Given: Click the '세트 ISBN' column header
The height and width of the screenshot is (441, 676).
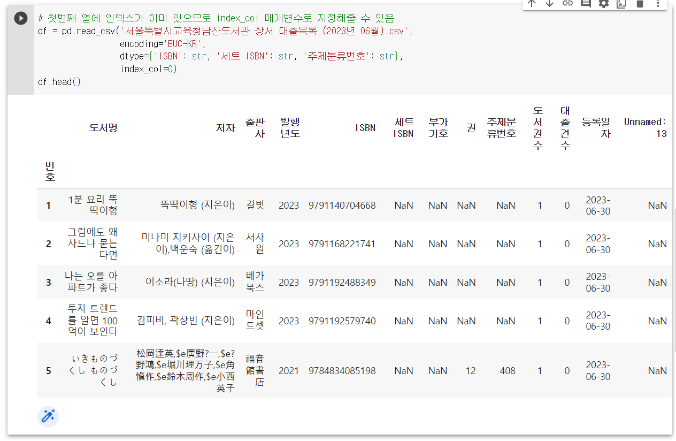Looking at the screenshot, I should coord(403,127).
